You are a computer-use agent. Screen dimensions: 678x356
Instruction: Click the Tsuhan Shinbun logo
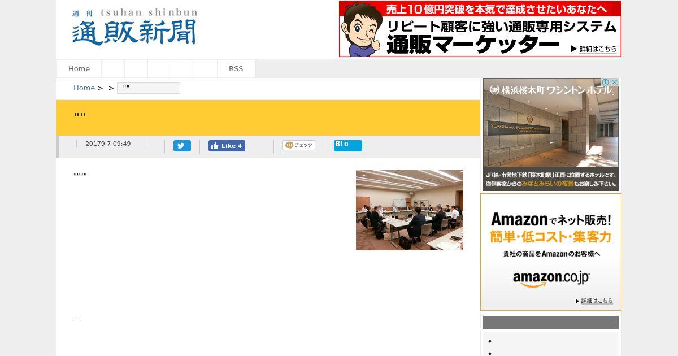[x=134, y=27]
